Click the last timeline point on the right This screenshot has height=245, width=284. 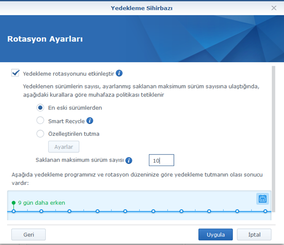[x=266, y=211]
